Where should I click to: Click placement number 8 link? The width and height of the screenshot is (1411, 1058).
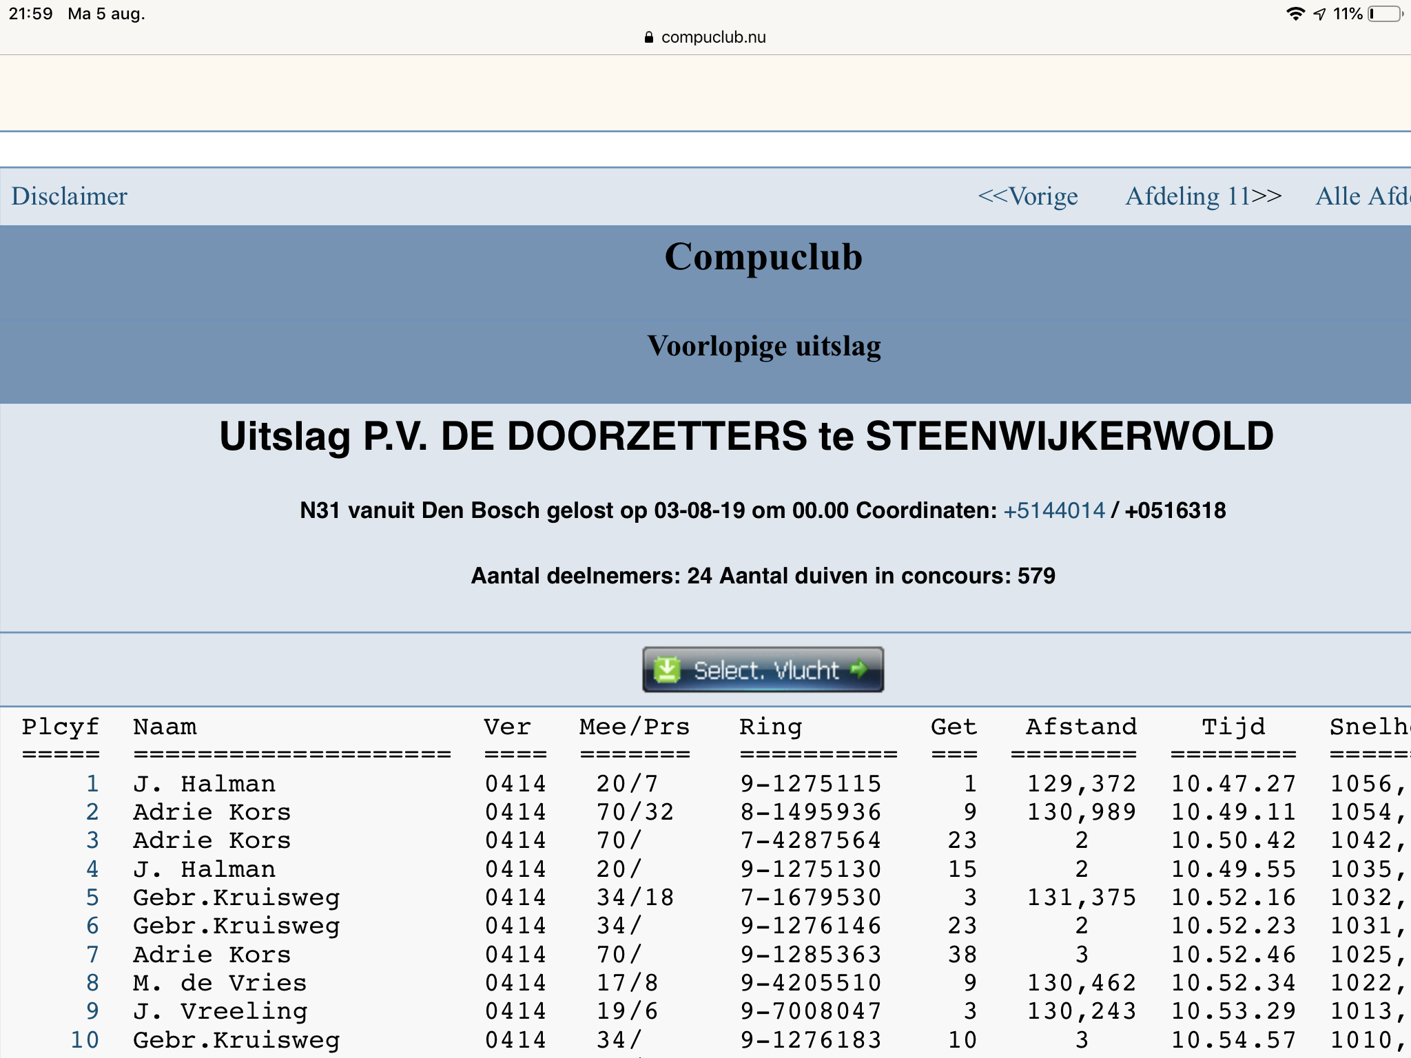pos(92,983)
